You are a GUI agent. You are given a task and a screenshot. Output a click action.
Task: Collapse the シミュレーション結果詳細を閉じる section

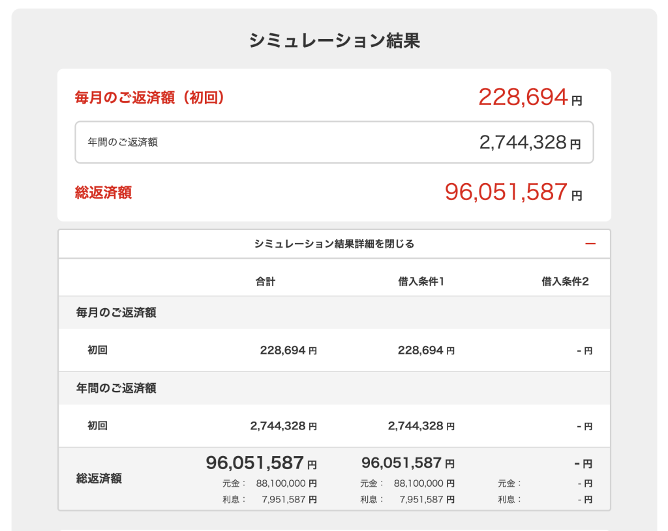[x=334, y=244]
